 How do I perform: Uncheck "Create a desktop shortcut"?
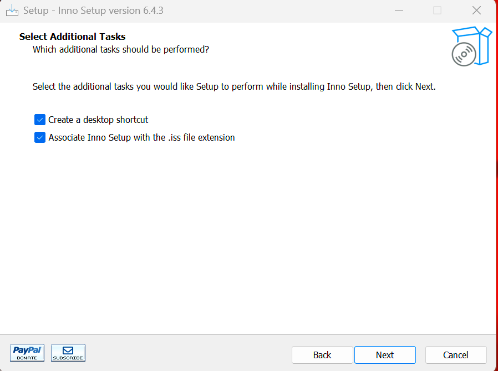point(39,119)
